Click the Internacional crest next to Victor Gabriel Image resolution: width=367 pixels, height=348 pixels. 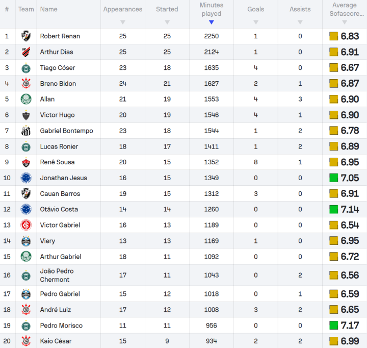click(26, 225)
